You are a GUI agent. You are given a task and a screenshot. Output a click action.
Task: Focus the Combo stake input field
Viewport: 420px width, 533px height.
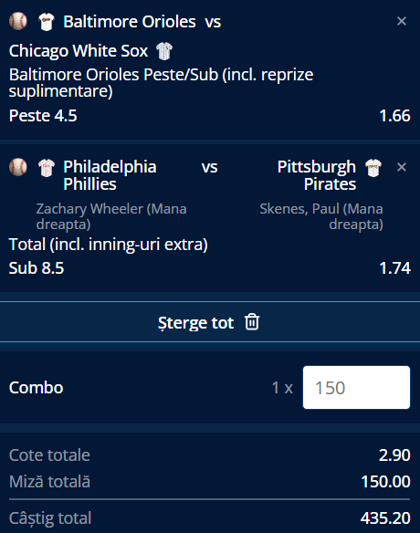coord(356,387)
